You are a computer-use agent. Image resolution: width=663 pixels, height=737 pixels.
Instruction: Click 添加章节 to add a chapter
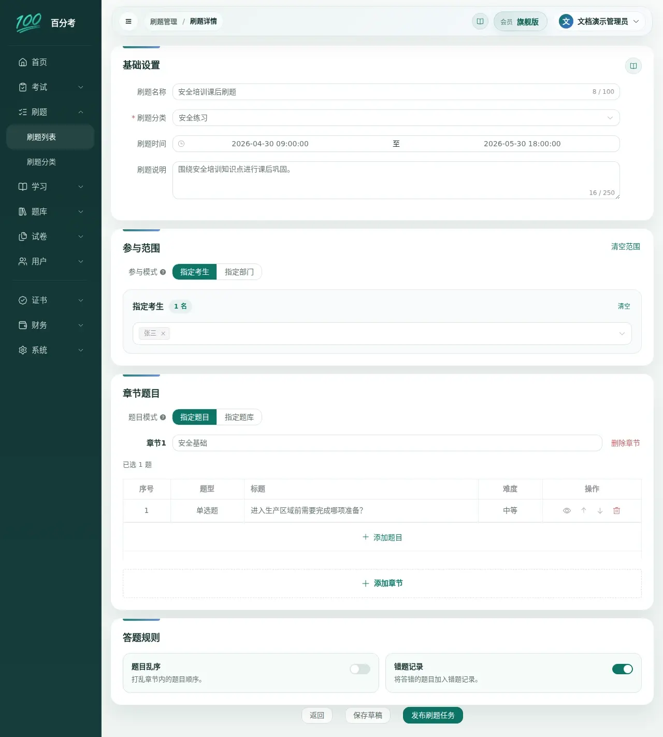tap(382, 583)
